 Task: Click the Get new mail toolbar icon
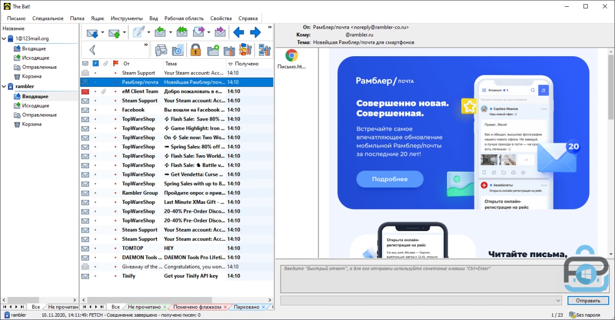[92, 33]
